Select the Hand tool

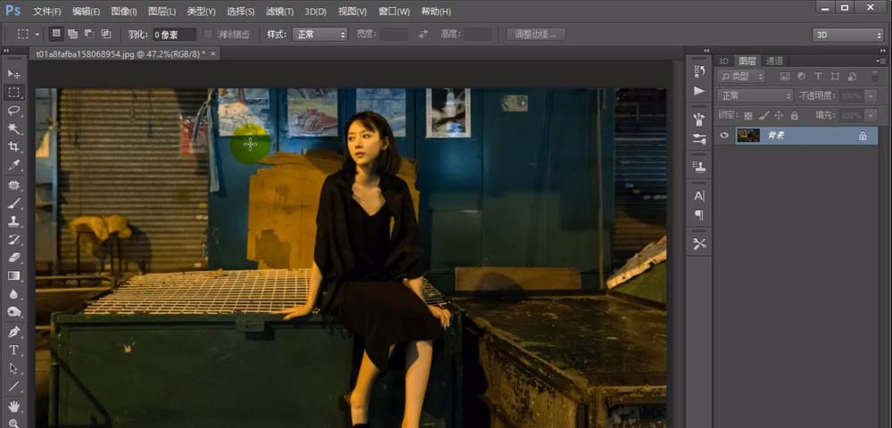coord(14,406)
